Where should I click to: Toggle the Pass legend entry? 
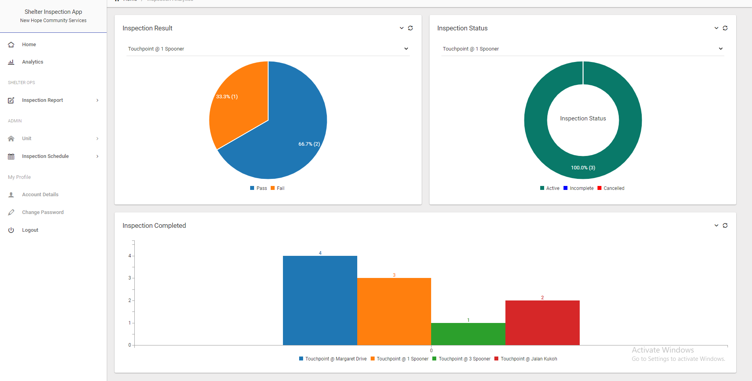coord(258,188)
